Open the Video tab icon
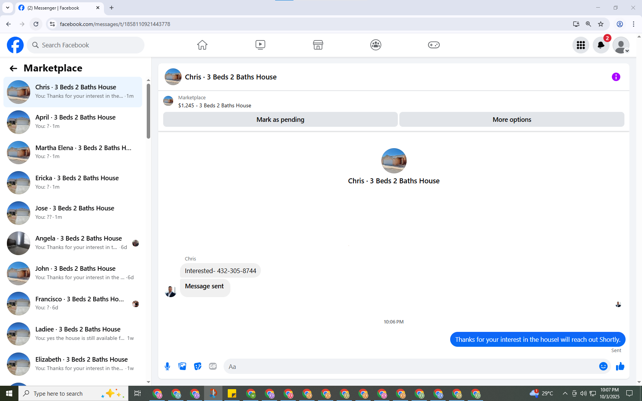 260,45
